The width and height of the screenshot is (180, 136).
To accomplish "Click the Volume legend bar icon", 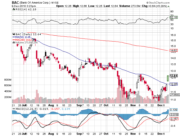I will 14,43.
